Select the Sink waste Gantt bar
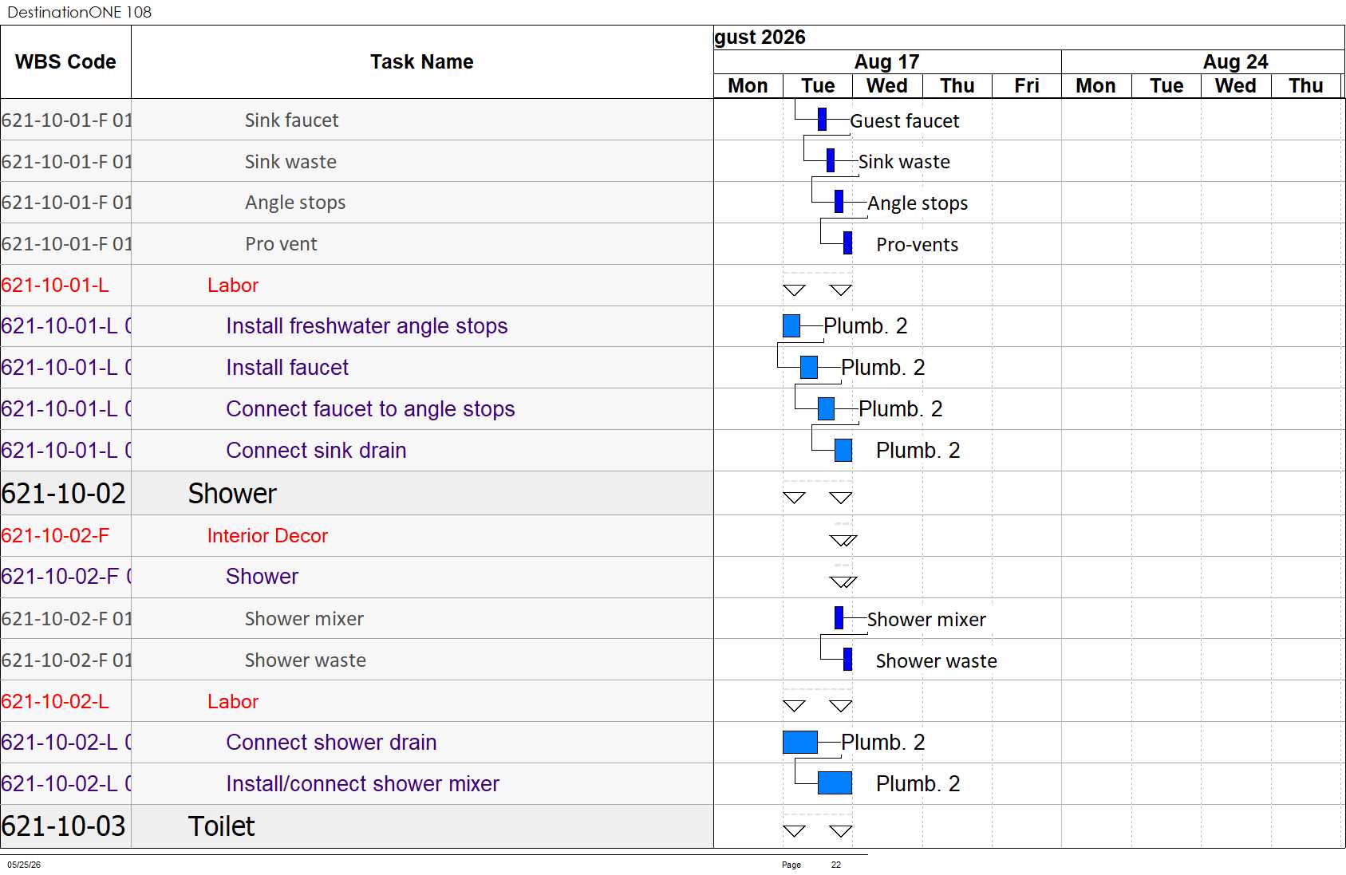Viewport: 1346px width, 875px height. point(831,160)
